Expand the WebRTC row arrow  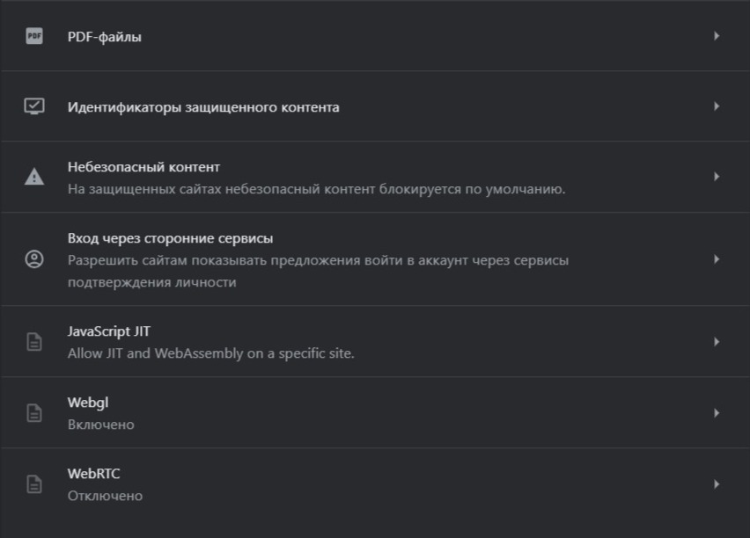point(717,484)
